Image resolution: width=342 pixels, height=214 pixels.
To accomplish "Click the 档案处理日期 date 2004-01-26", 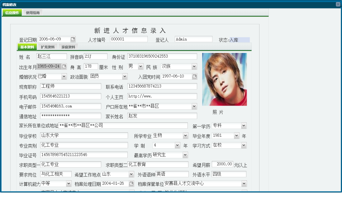I will (x=115, y=183).
